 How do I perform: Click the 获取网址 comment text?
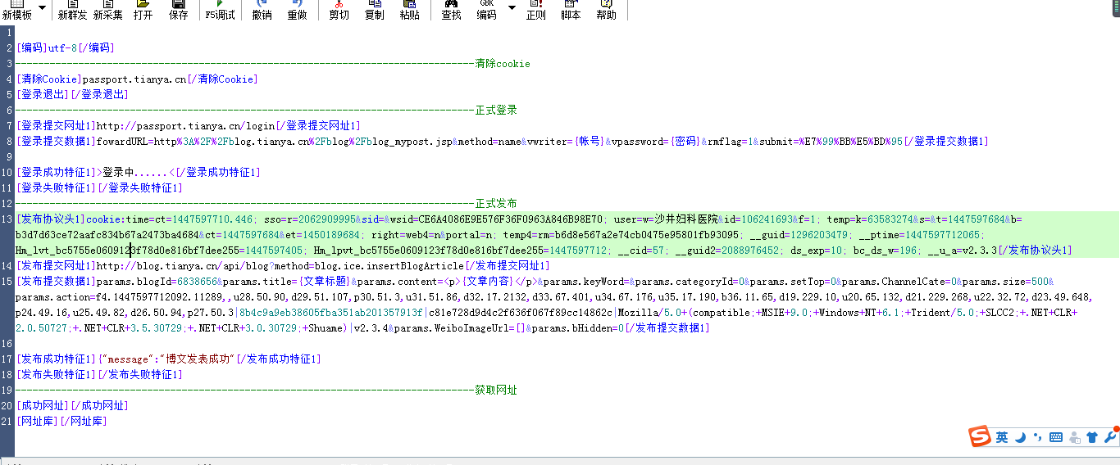pyautogui.click(x=496, y=391)
